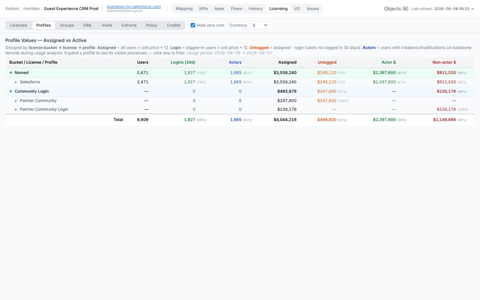Image resolution: width=480 pixels, height=300 pixels.
Task: Select the Bucket / License / Profile header
Action: click(33, 62)
